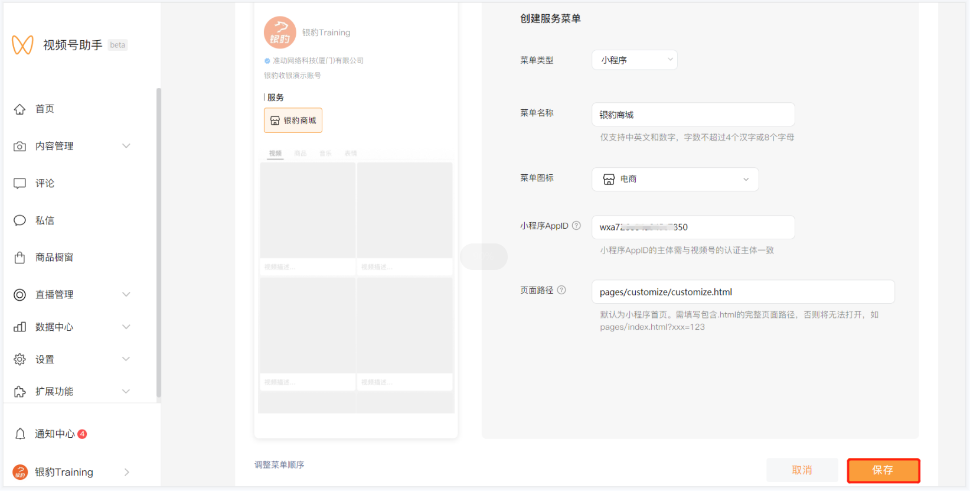The height and width of the screenshot is (491, 970).
Task: Click the 菜单名称 input field
Action: point(693,115)
